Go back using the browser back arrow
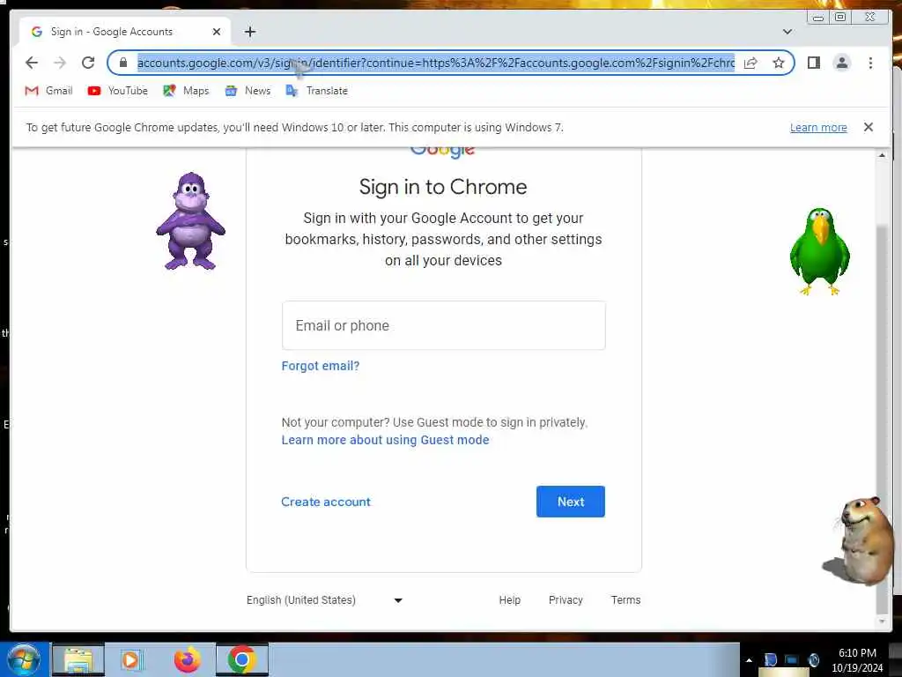The height and width of the screenshot is (677, 902). 32,63
